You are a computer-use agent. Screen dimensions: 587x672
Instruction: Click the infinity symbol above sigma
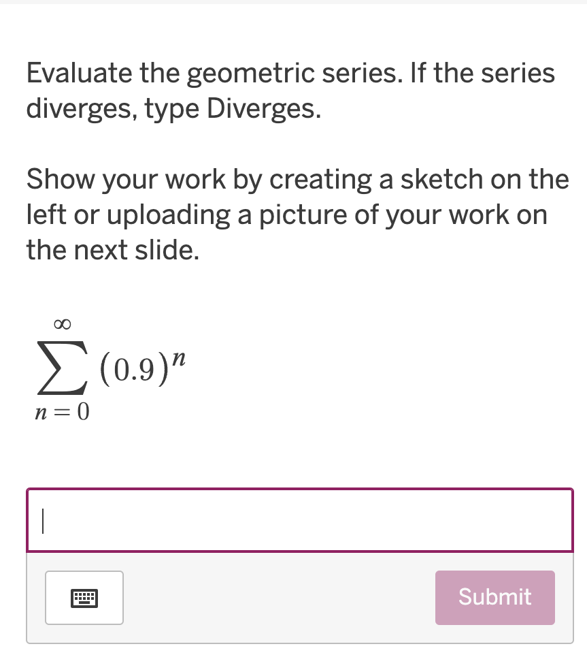61,325
